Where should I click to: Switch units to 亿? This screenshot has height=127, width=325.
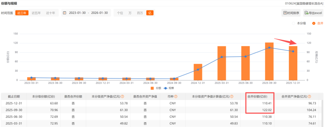(150, 13)
